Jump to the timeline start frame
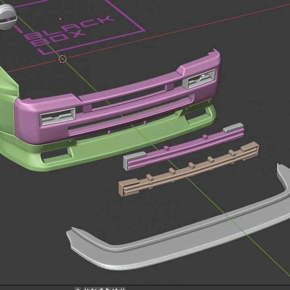The image size is (290, 290). point(87,289)
